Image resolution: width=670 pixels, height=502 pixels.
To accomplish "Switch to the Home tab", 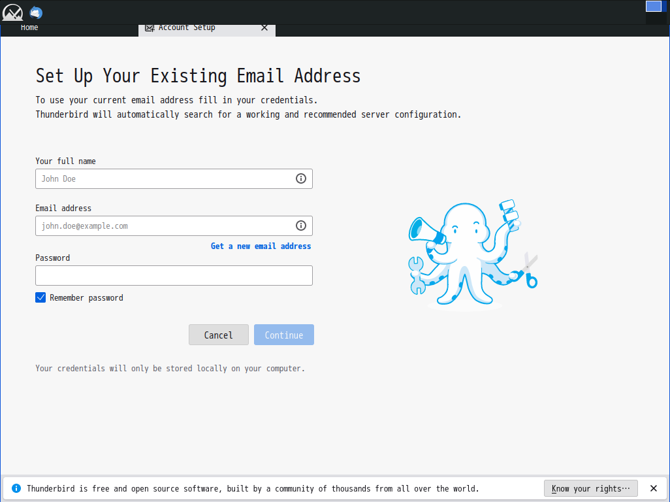I will [x=29, y=28].
